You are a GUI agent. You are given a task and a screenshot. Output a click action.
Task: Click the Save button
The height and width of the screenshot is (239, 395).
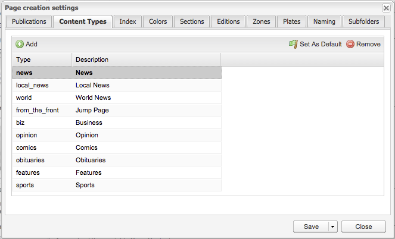pos(311,227)
